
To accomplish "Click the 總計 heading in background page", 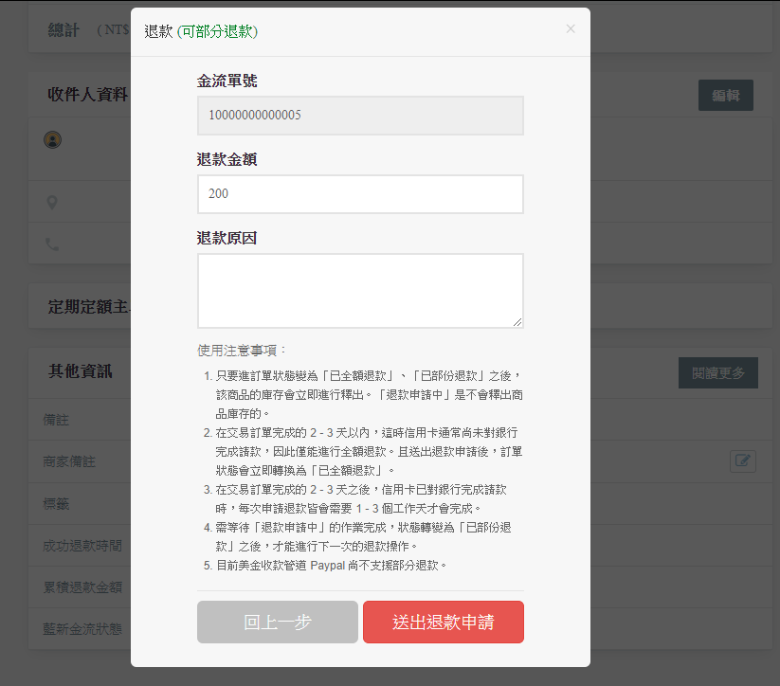I will (63, 30).
